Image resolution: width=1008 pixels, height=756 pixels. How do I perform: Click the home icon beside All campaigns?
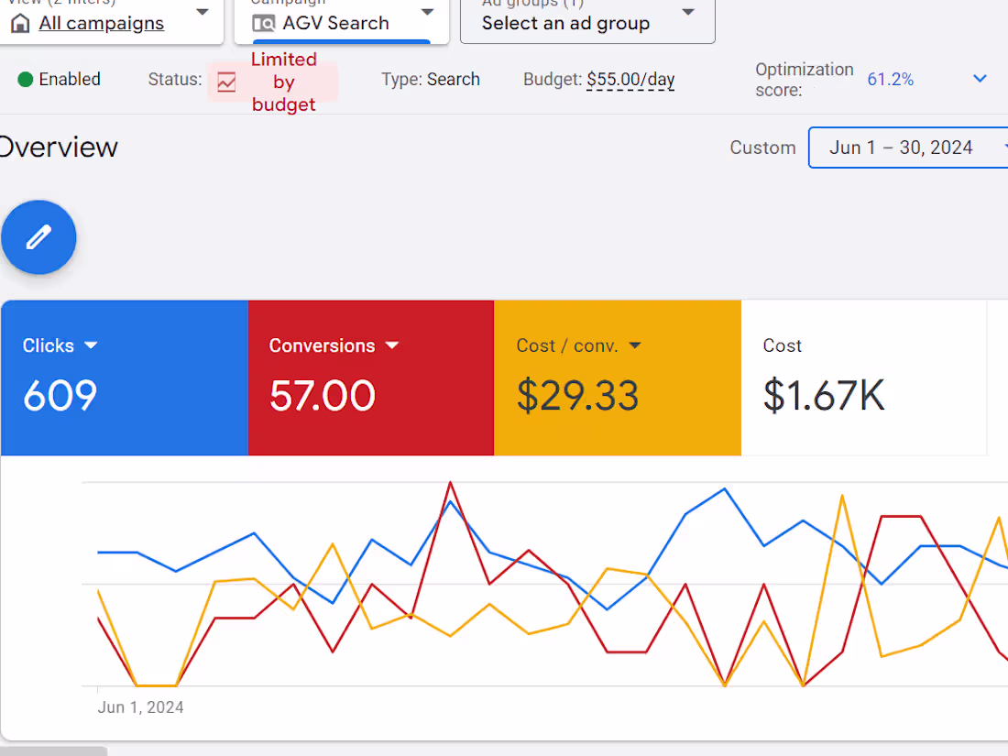click(20, 23)
